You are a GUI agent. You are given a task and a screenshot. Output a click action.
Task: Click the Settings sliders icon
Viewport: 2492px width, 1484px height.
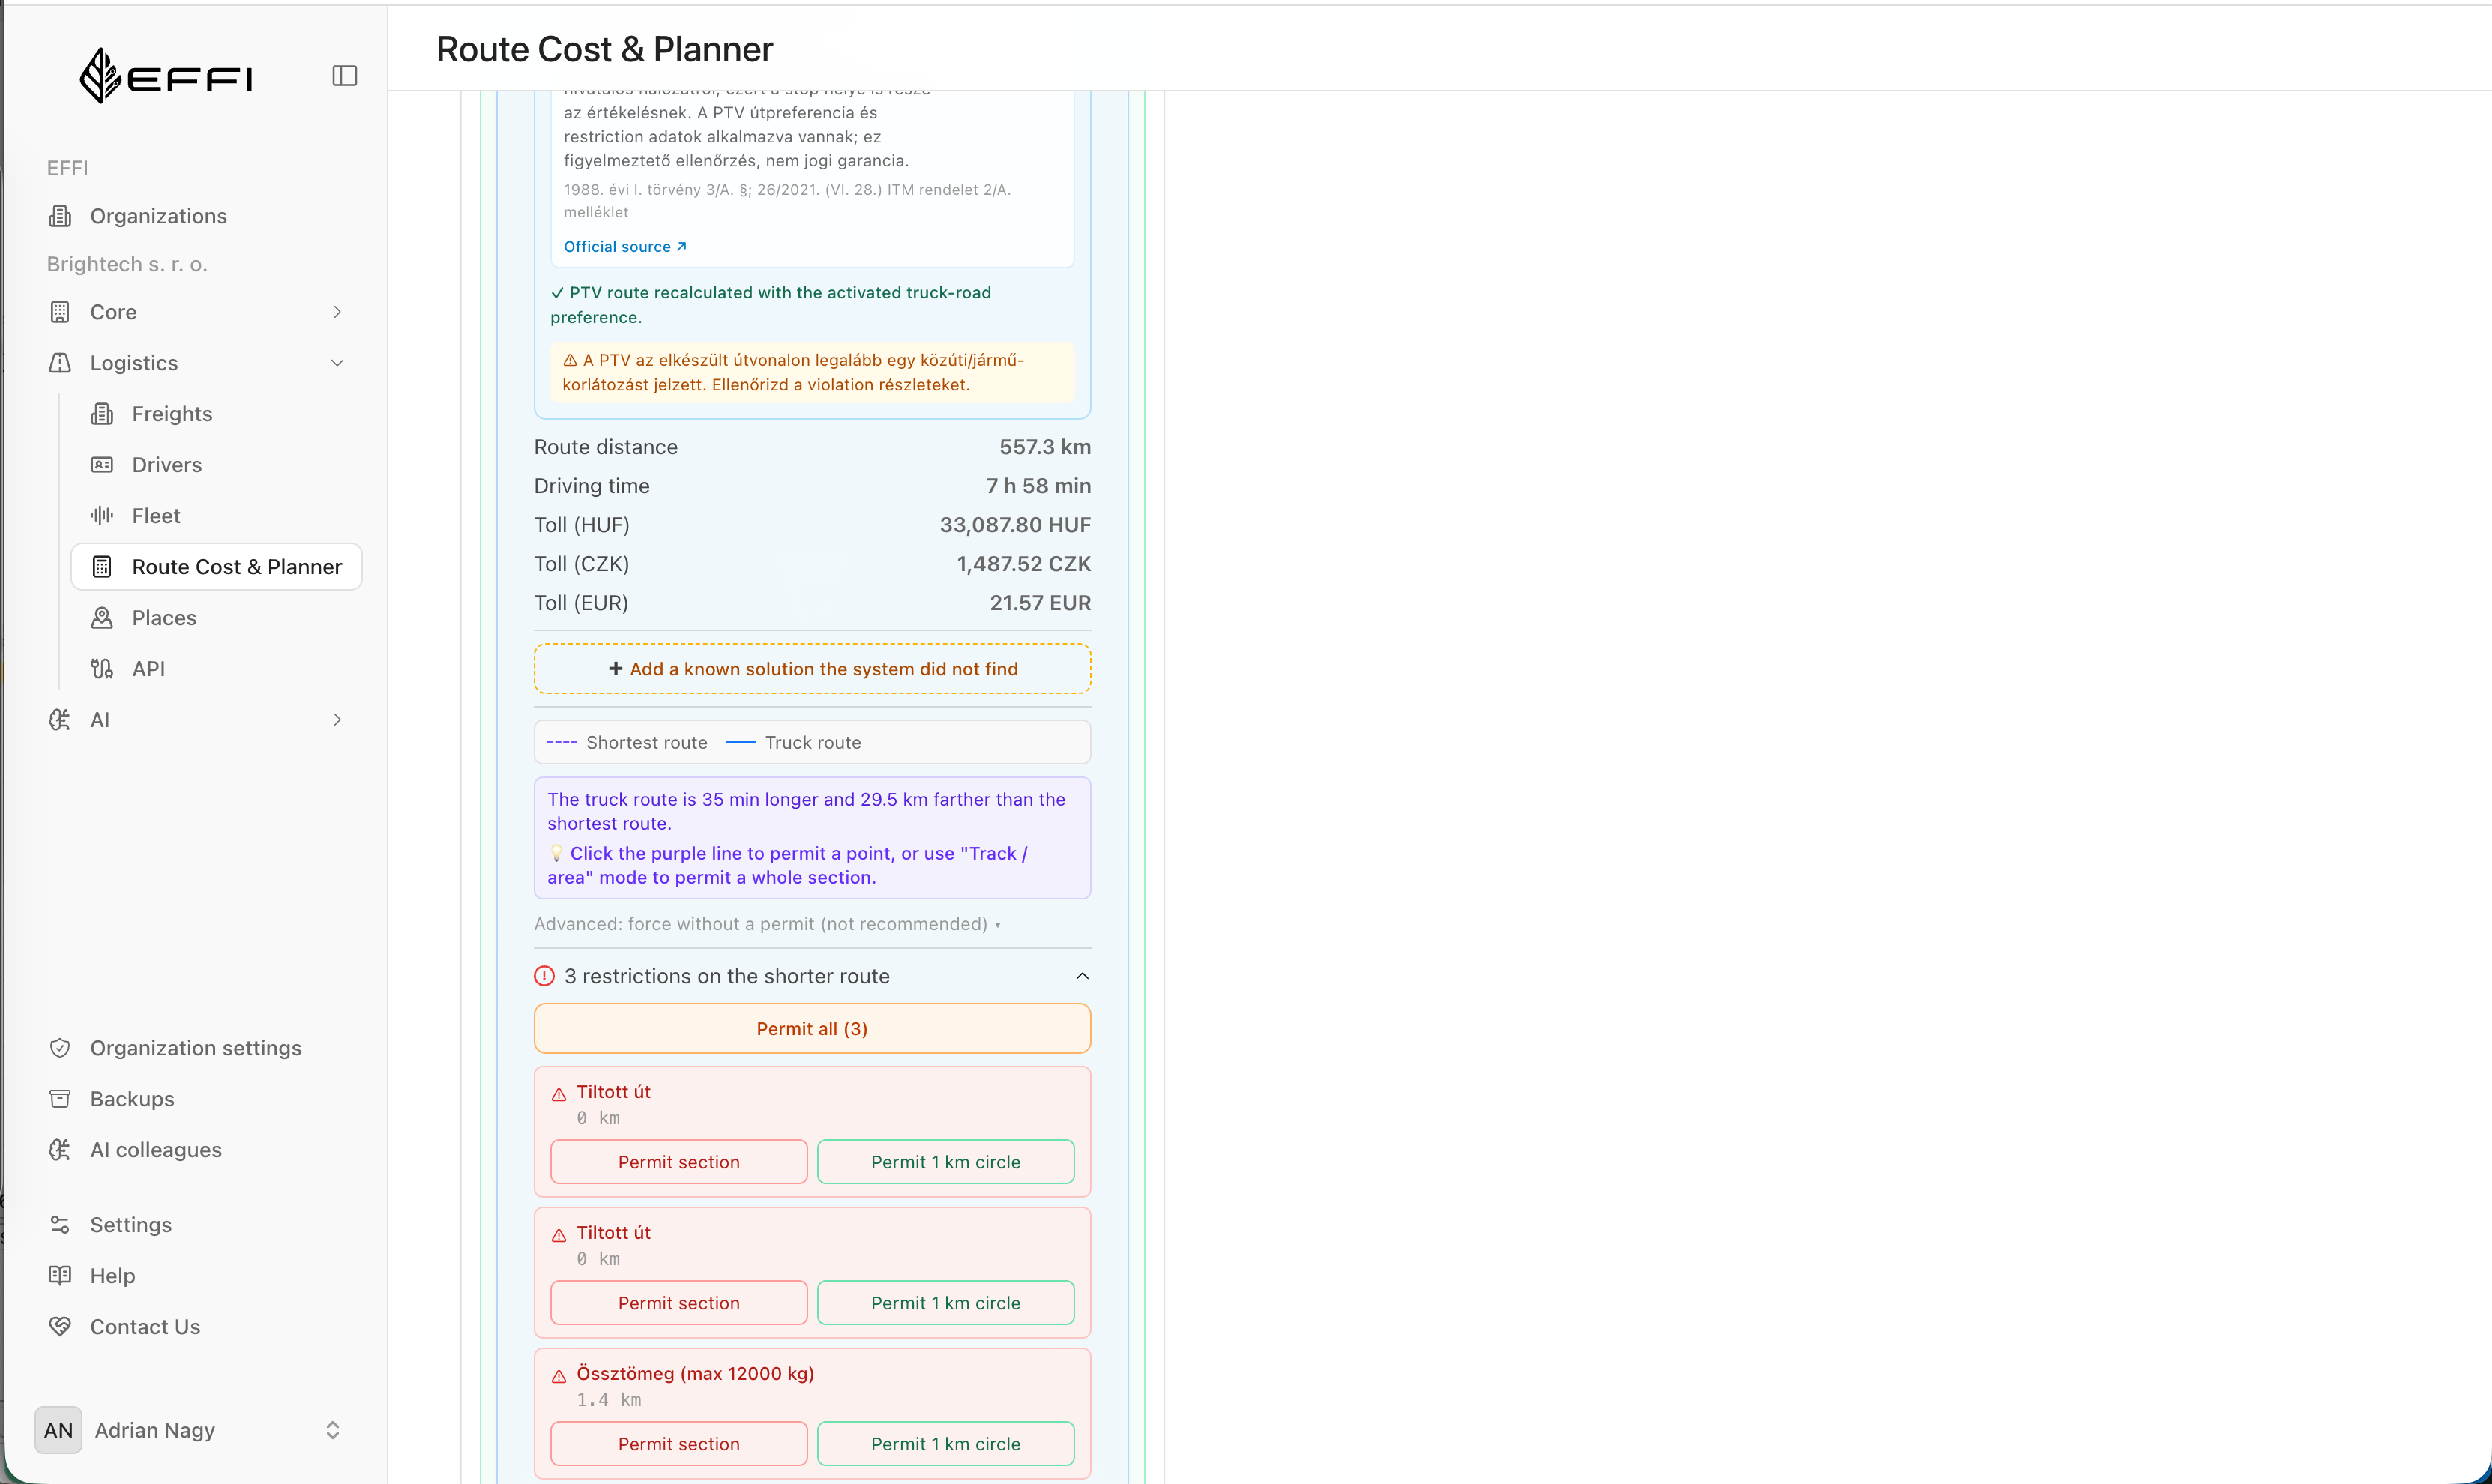(60, 1225)
